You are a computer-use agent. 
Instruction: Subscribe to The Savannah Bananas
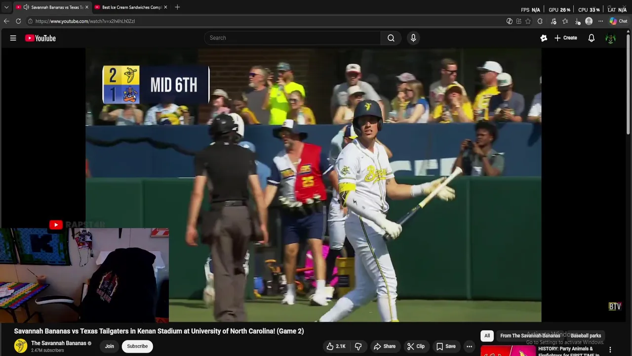(137, 347)
